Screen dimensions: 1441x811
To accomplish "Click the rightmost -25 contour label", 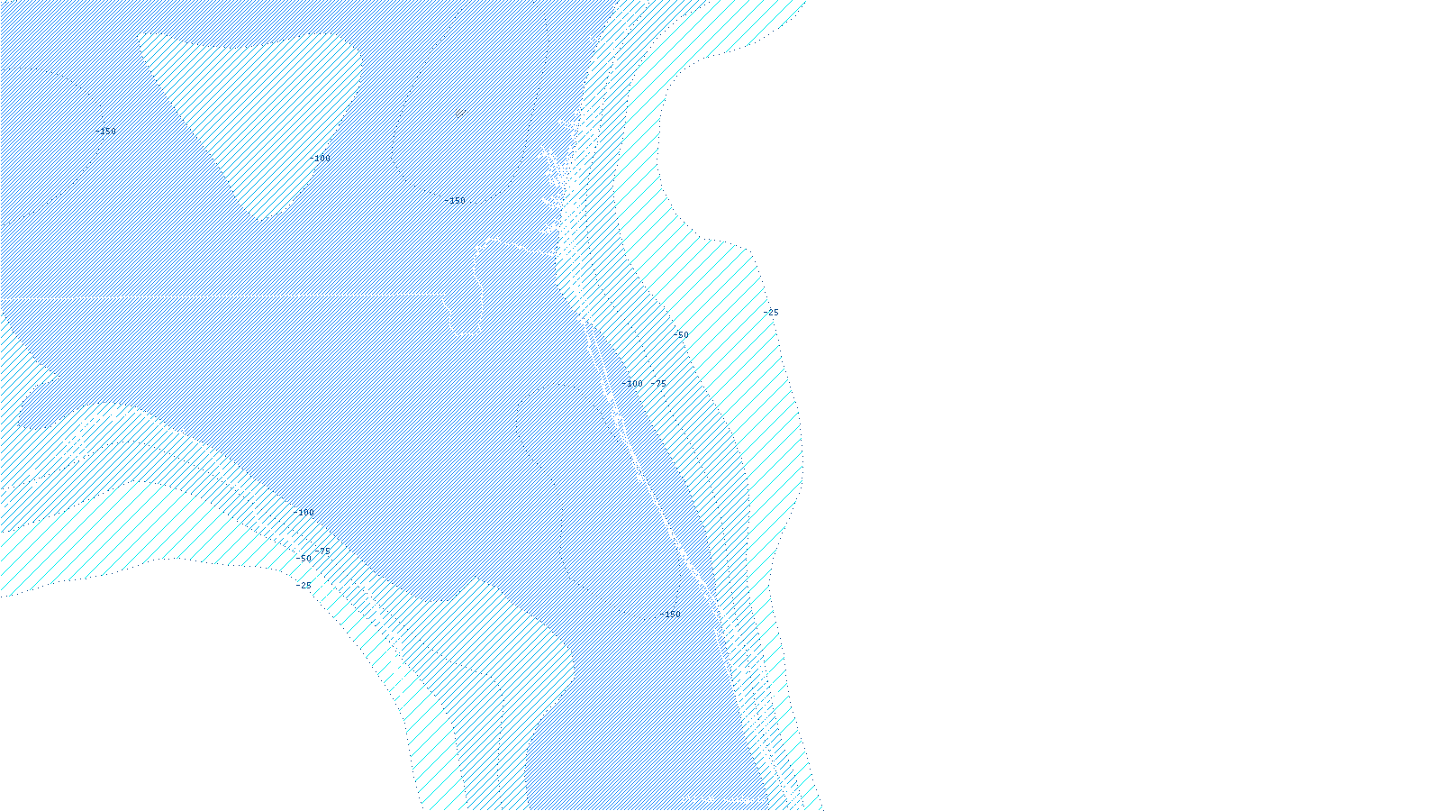I will tap(771, 313).
